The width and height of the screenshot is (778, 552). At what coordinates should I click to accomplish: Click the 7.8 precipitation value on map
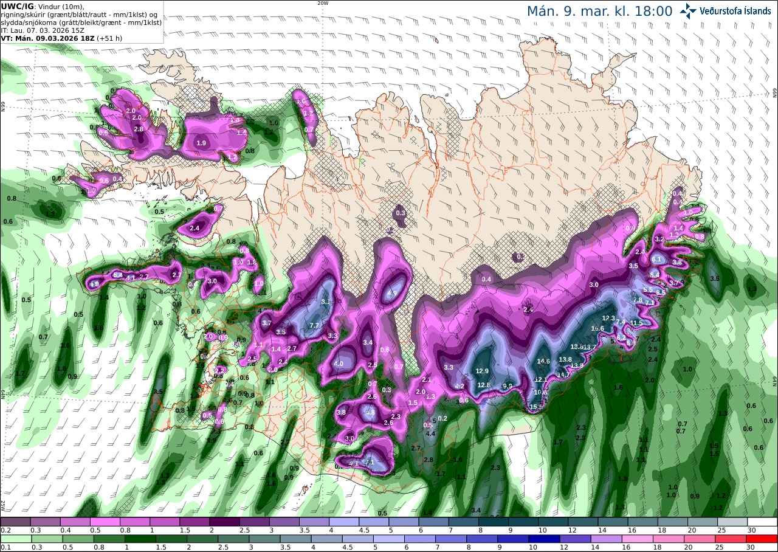point(638,300)
